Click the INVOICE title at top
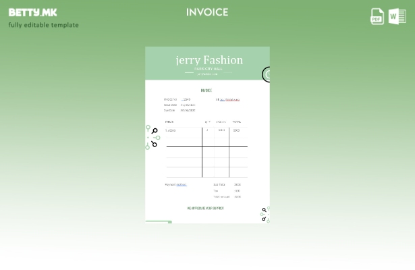Image resolution: width=415 pixels, height=270 pixels. (x=207, y=12)
